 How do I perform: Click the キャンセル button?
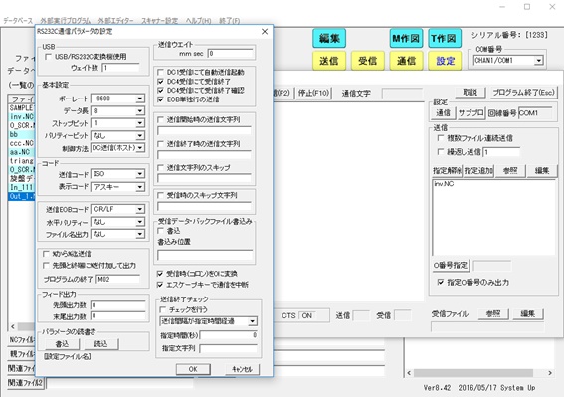click(242, 369)
